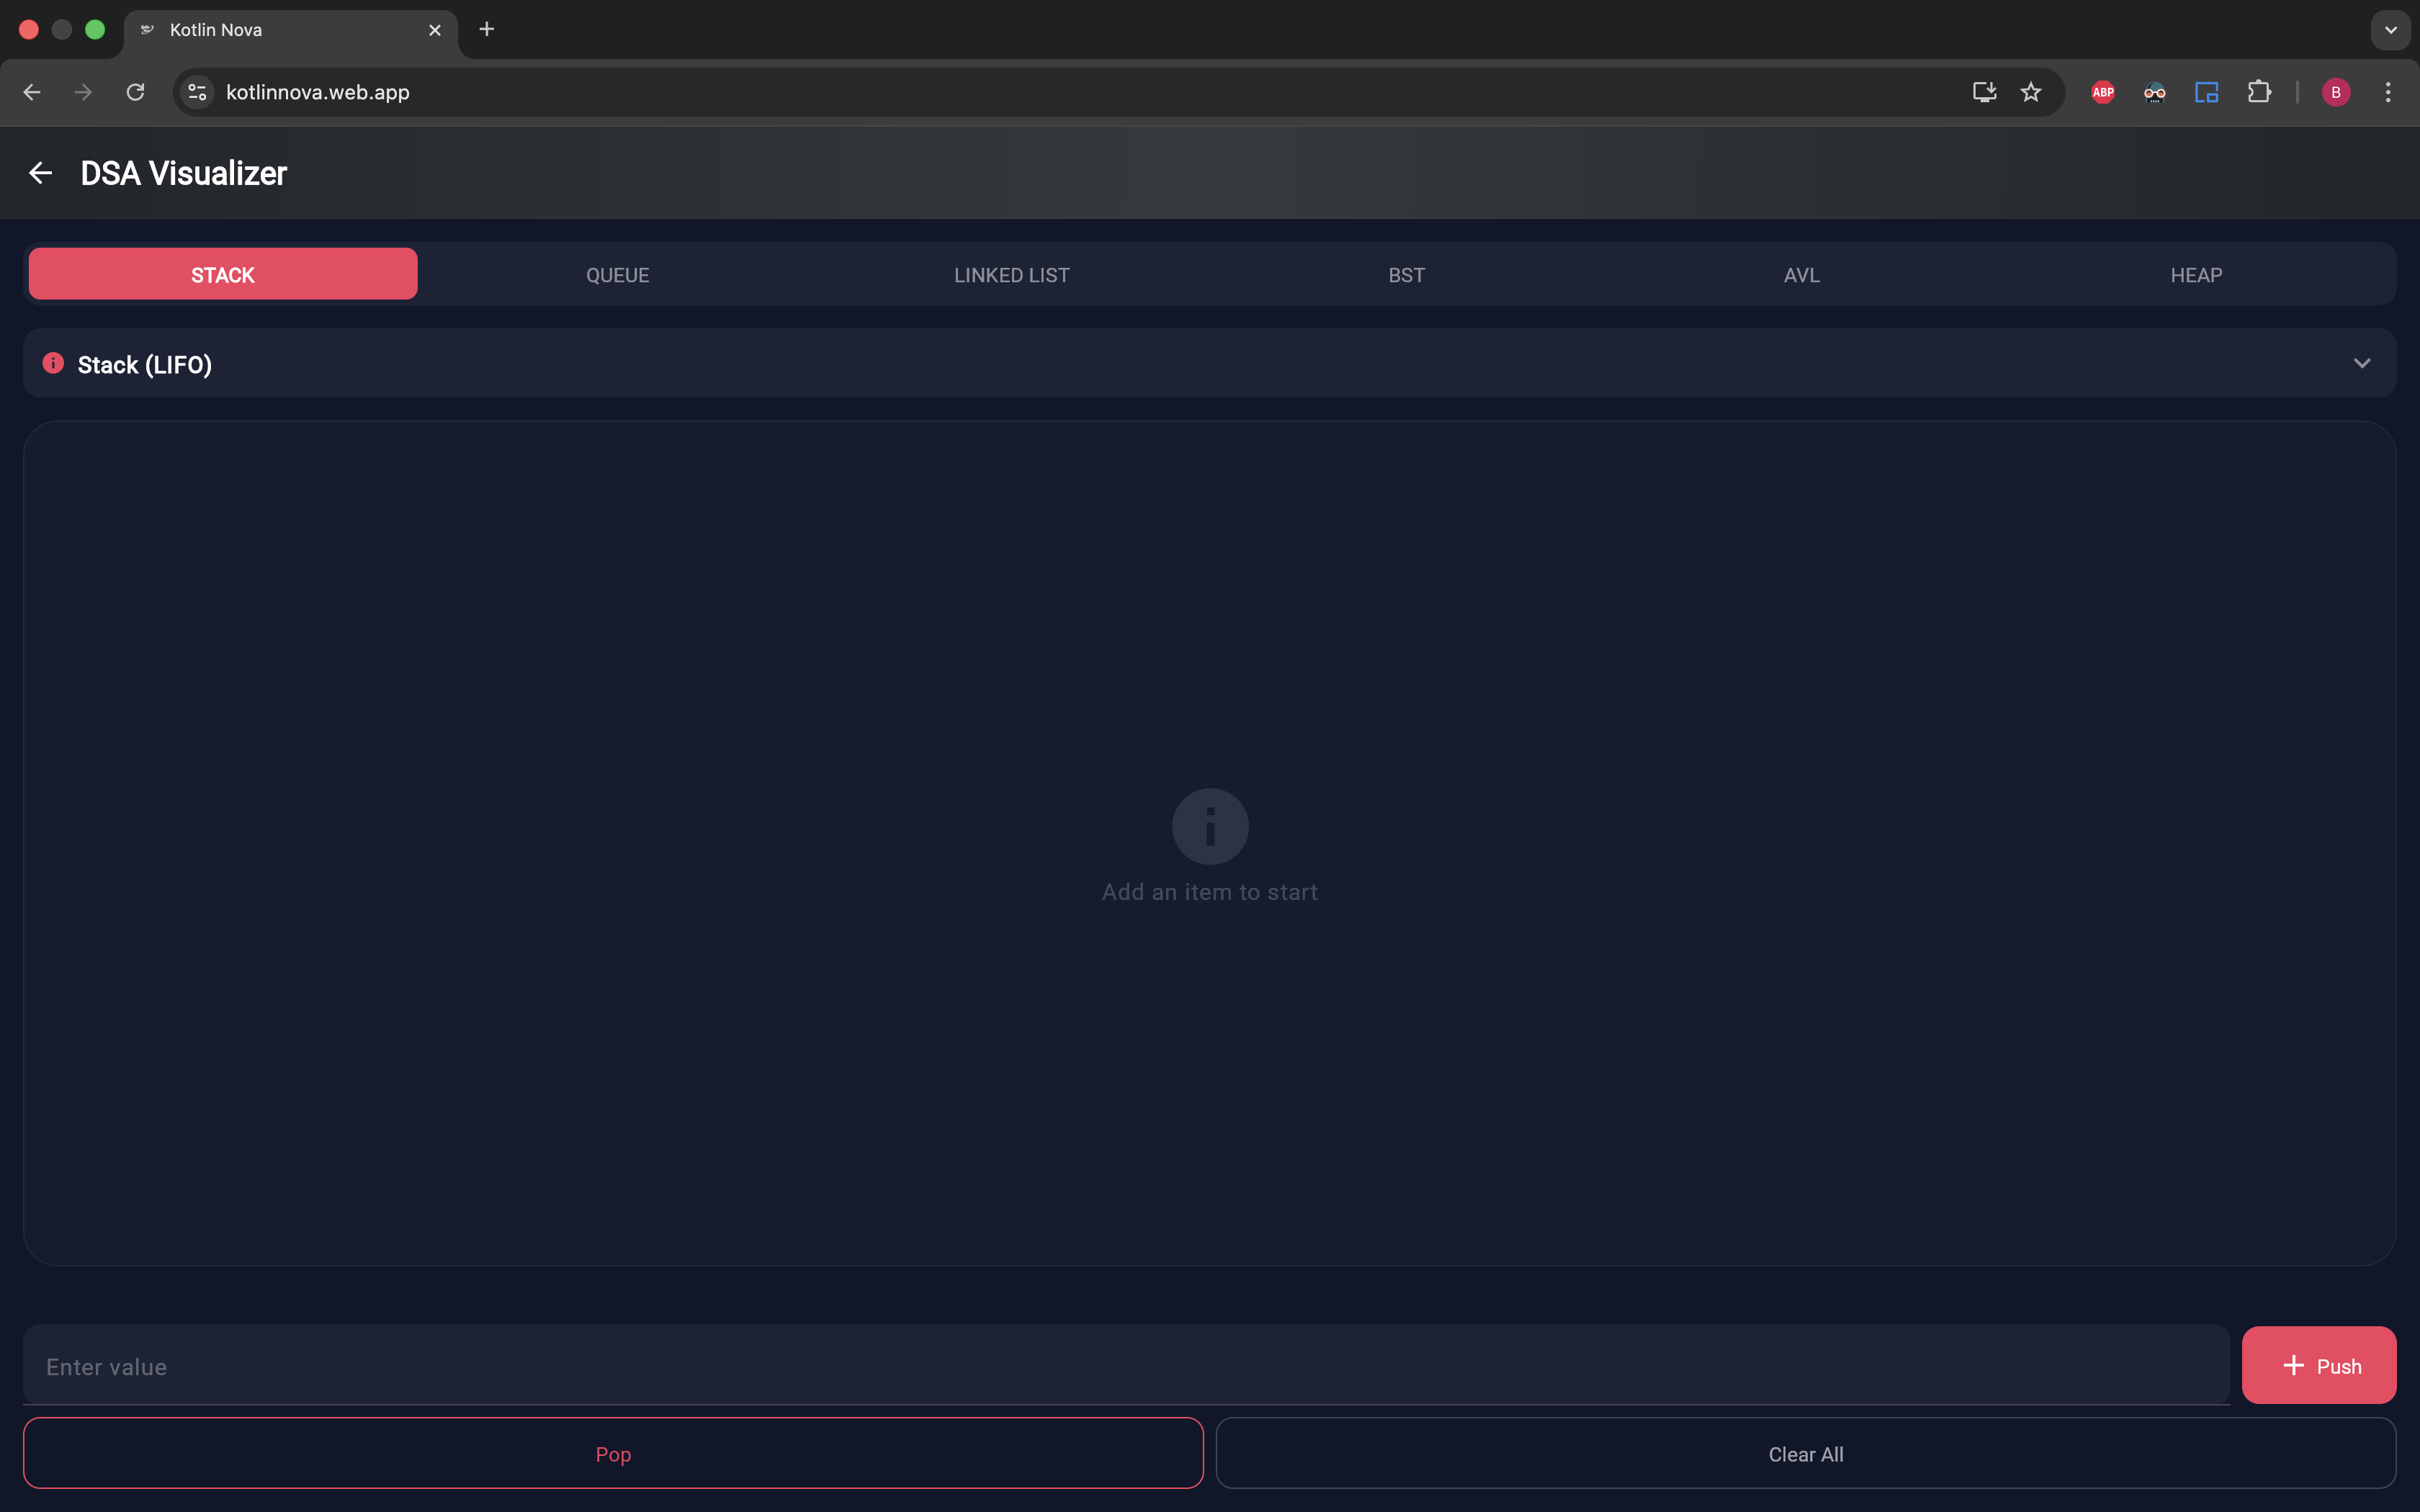Click the site information icon near the URL
2420x1512 pixels.
(196, 91)
